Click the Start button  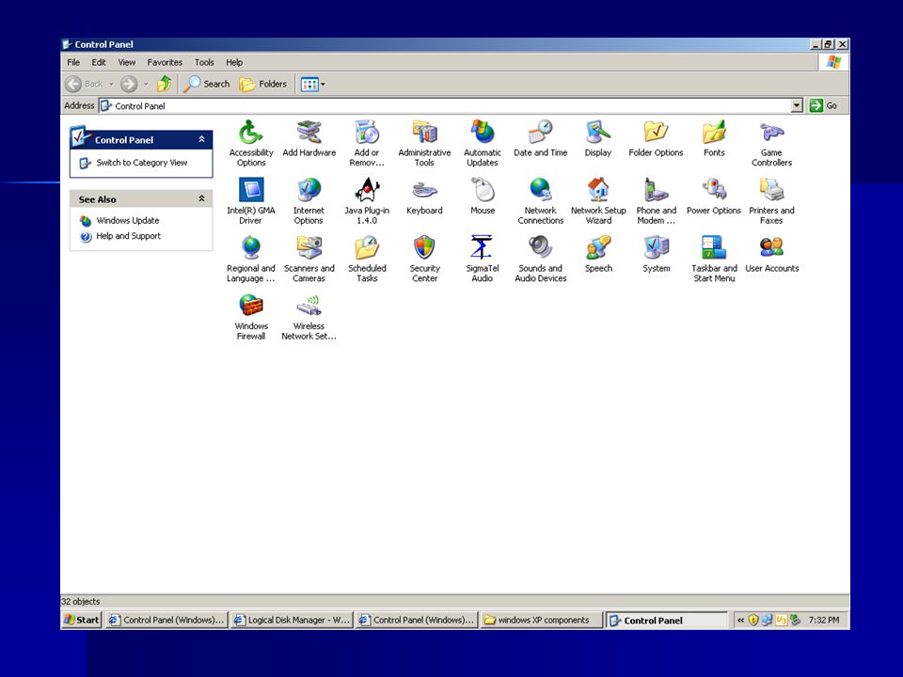(x=82, y=620)
